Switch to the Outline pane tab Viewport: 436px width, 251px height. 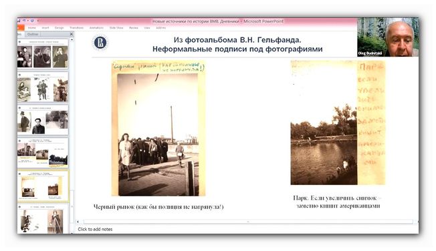click(33, 34)
